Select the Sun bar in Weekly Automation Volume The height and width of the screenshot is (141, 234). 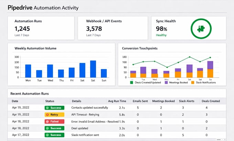[104, 73]
